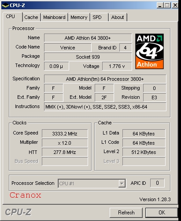181x221 pixels.
Task: Click the CPU #1 combo box
Action: tap(92, 184)
